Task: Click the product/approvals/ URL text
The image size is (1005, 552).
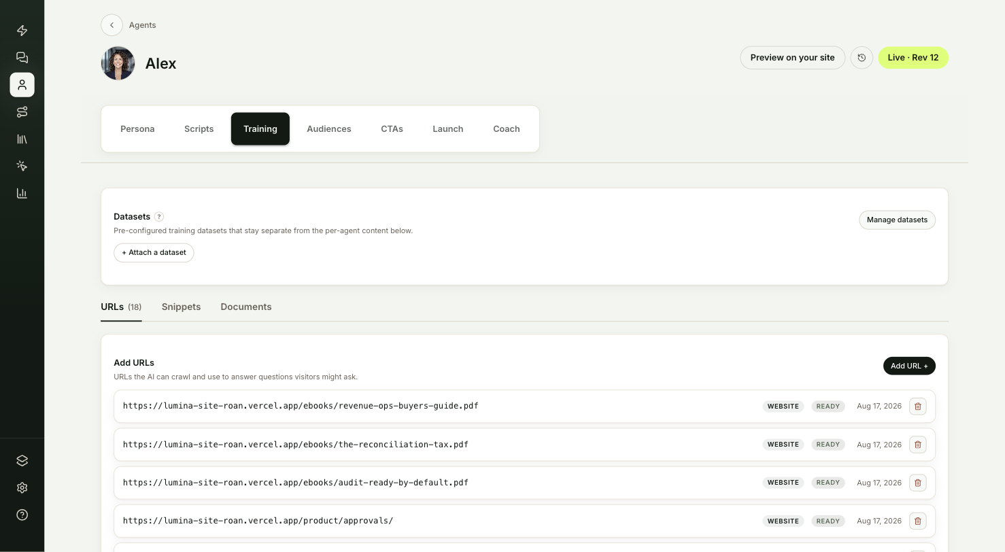Action: (258, 521)
